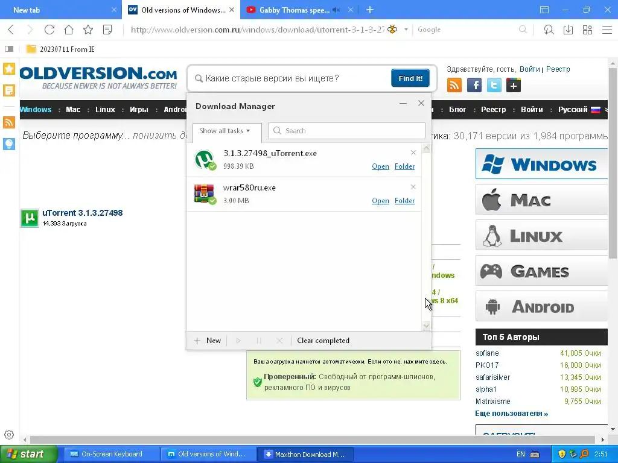Open the notes sidebar icon

click(x=9, y=90)
